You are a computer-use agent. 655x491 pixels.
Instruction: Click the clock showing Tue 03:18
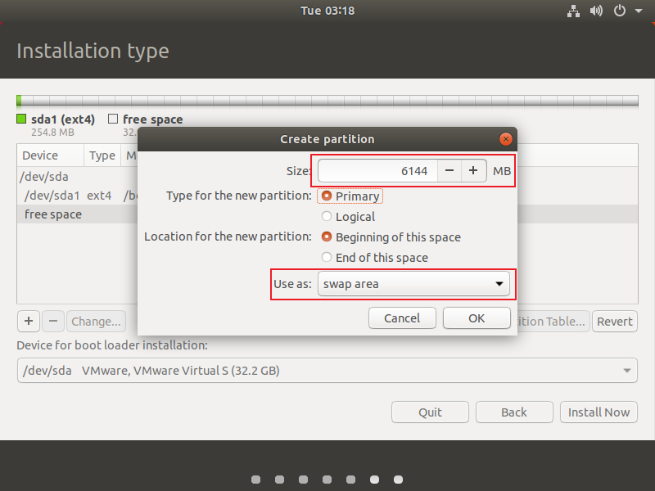pos(327,11)
